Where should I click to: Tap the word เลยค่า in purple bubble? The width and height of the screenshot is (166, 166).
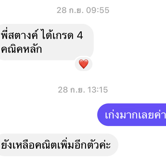point(152,115)
